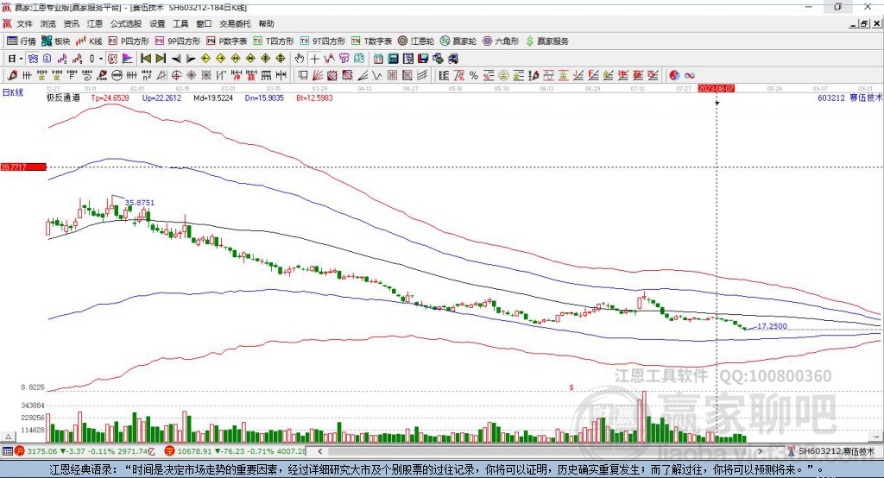The width and height of the screenshot is (884, 478).
Task: Click the 2023-08-07 date marker on timeline
Action: click(x=716, y=88)
